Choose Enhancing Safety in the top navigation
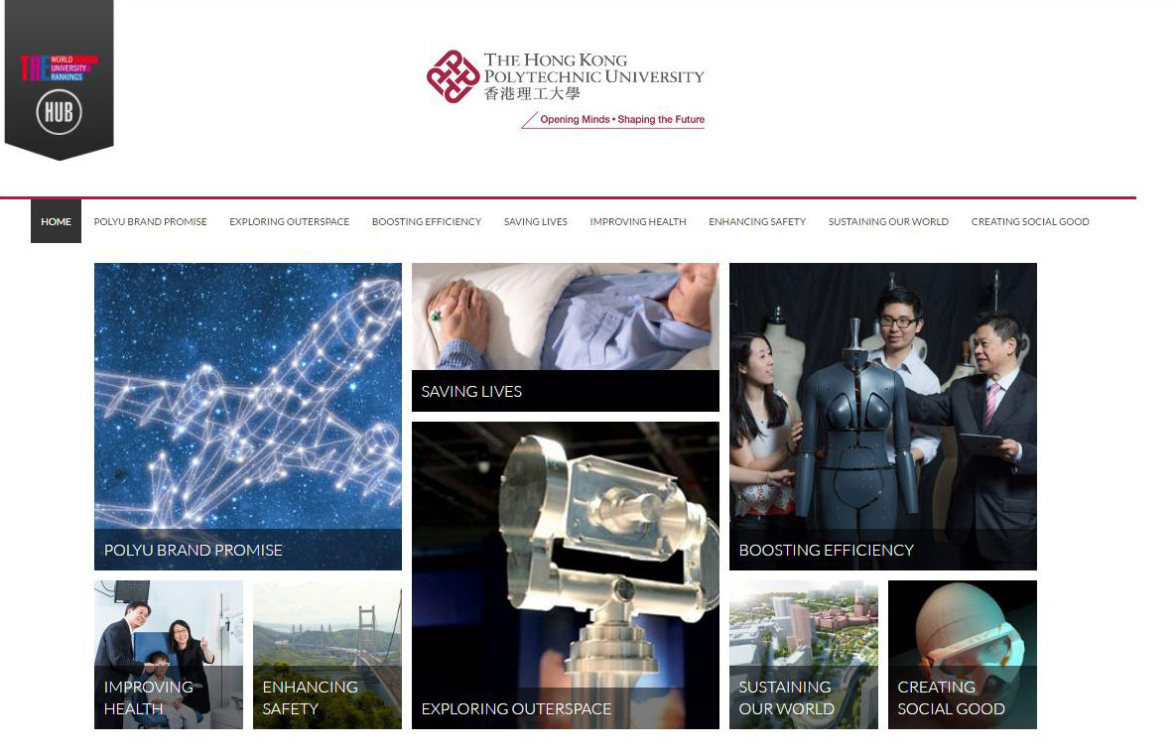 [757, 221]
